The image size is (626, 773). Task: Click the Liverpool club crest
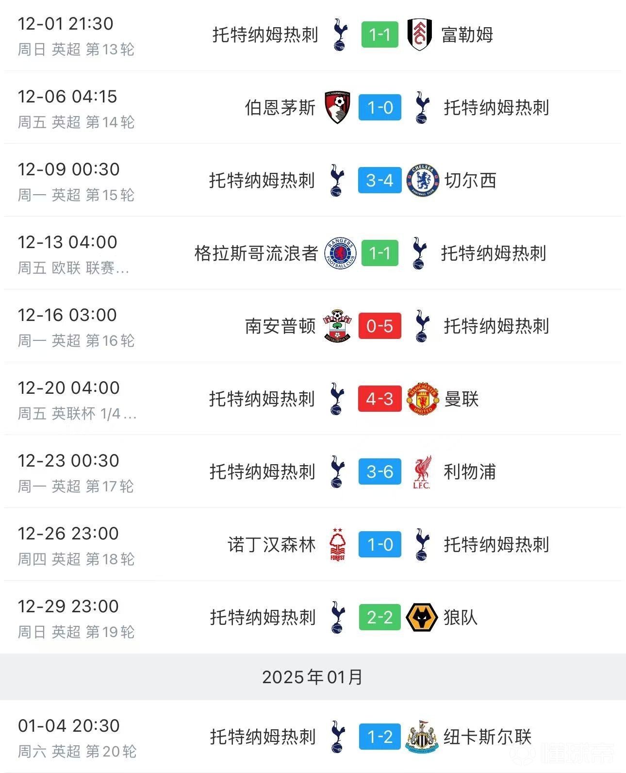coord(422,471)
